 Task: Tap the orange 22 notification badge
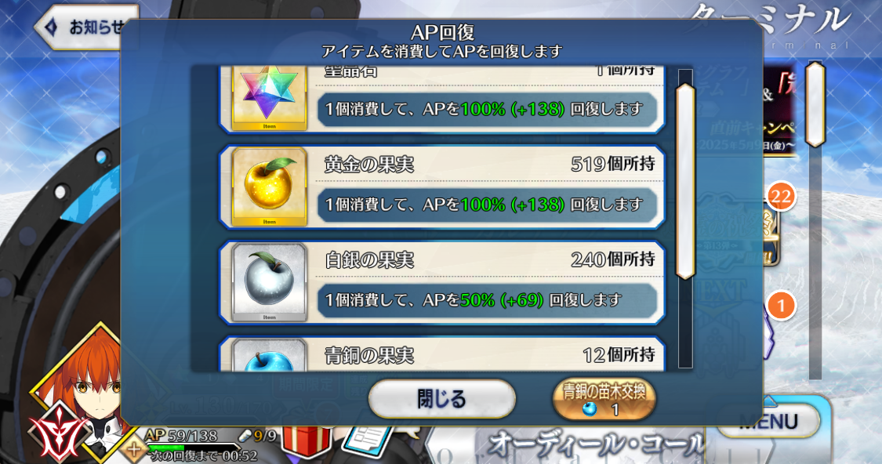coord(781,196)
